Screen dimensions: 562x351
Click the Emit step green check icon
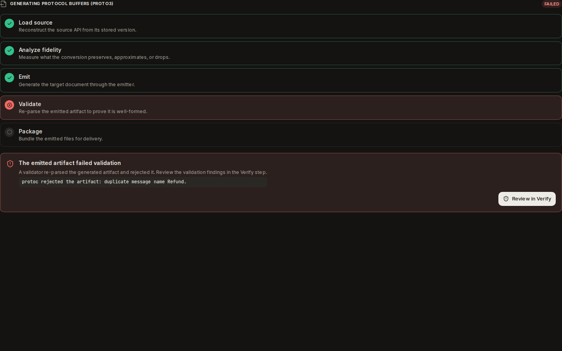point(9,78)
